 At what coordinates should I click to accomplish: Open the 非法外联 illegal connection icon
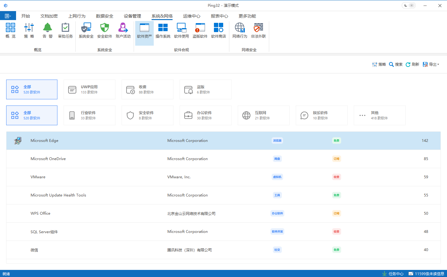click(258, 31)
